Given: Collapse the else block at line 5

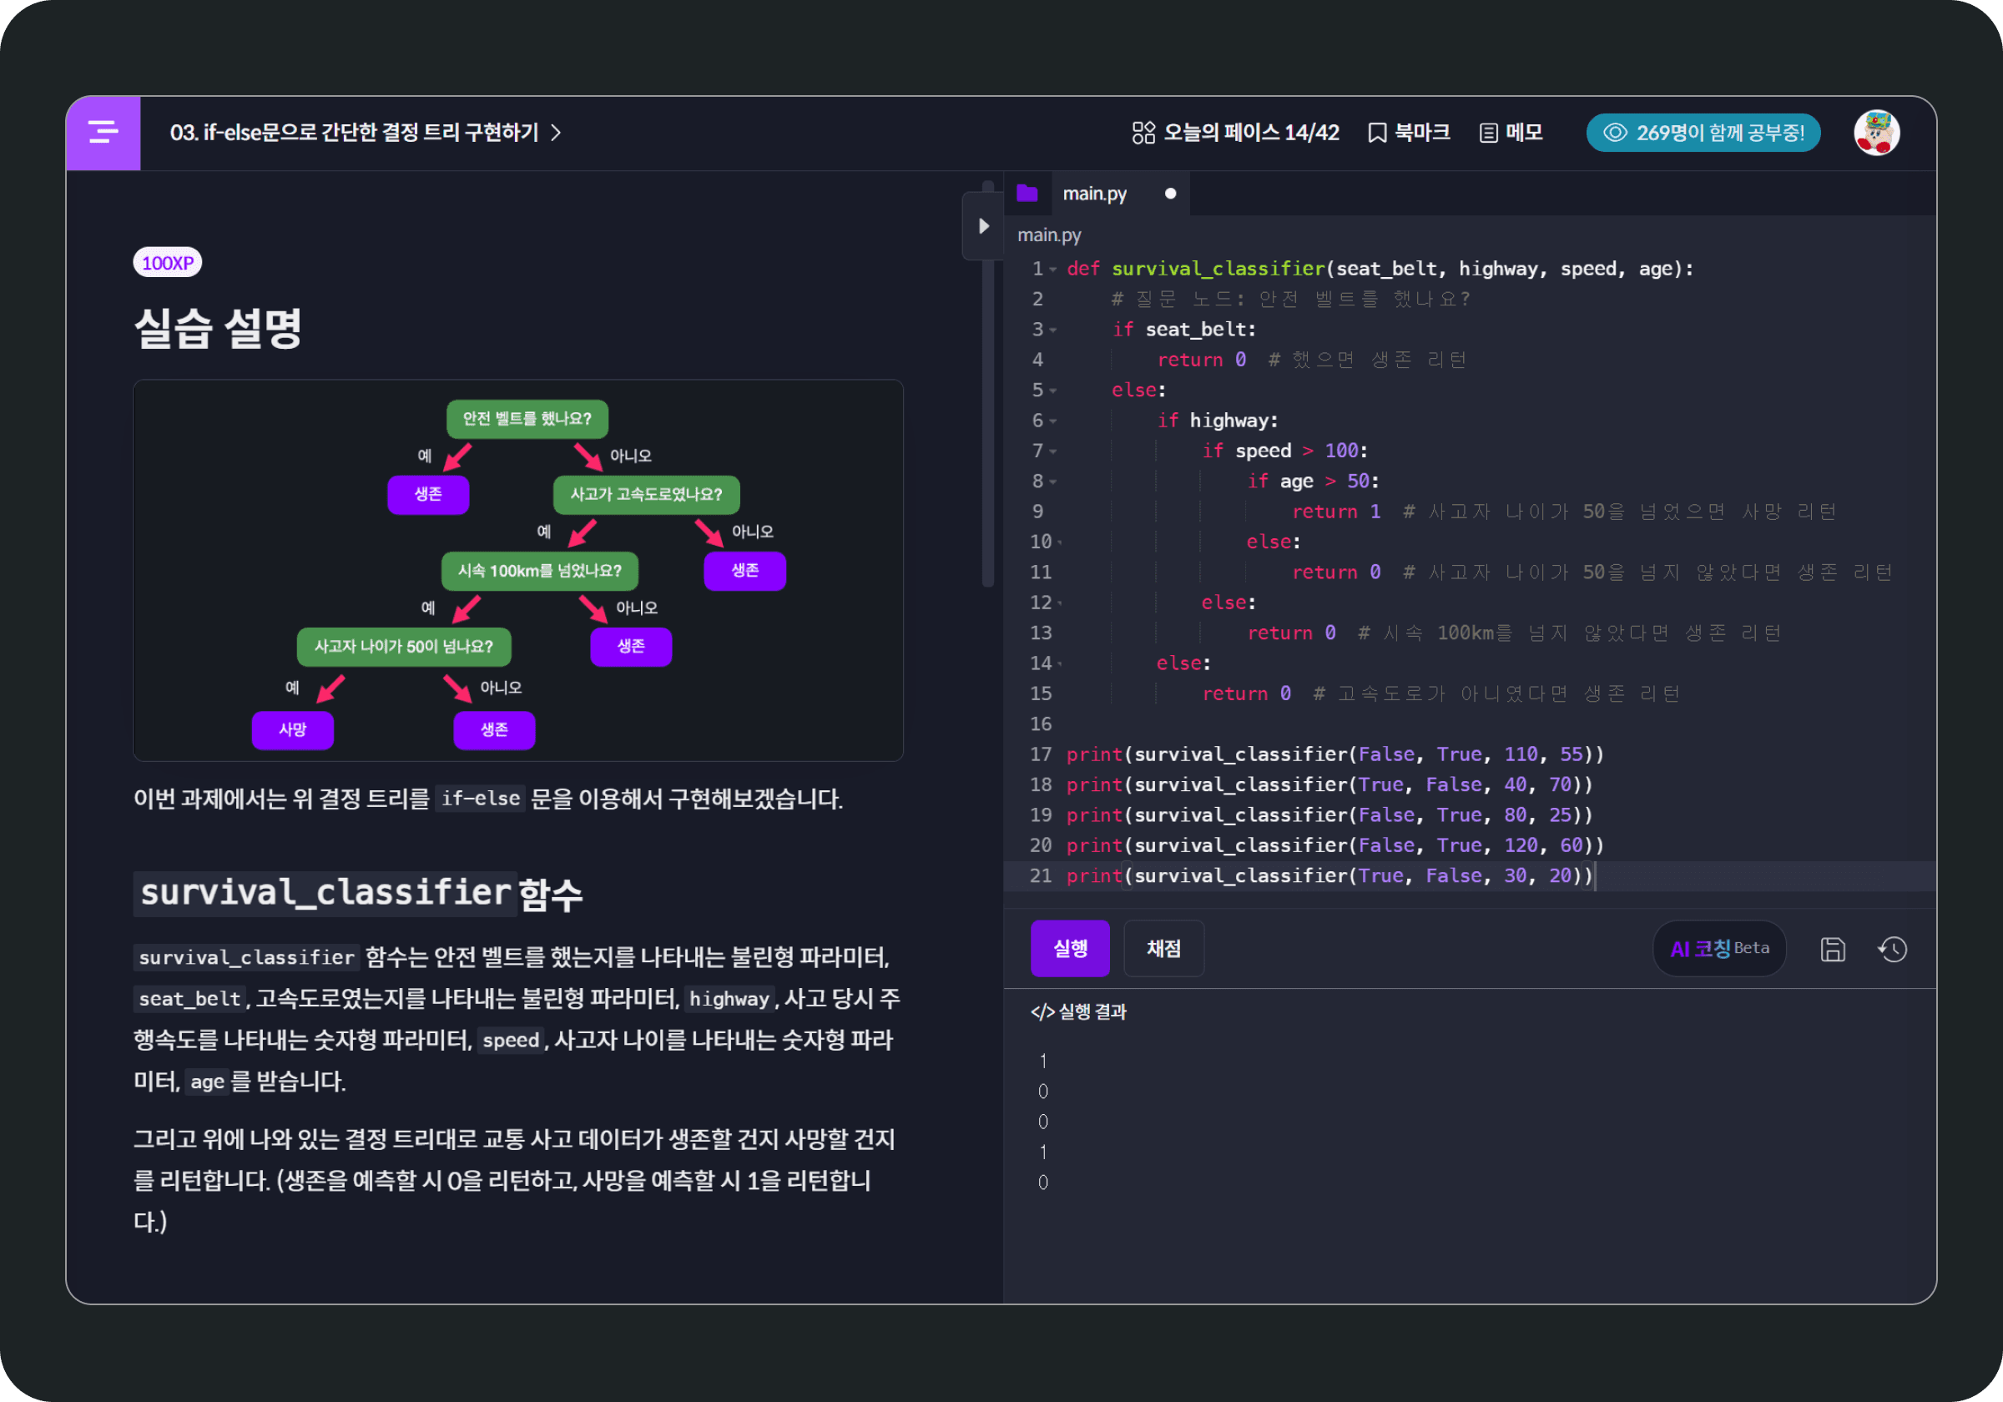Looking at the screenshot, I should 1054,391.
